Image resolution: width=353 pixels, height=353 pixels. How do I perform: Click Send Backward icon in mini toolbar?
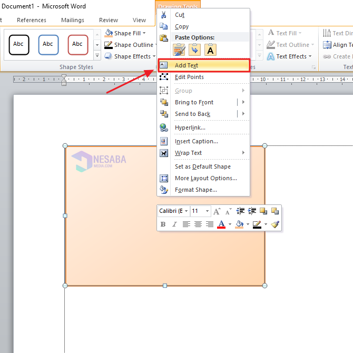click(275, 211)
